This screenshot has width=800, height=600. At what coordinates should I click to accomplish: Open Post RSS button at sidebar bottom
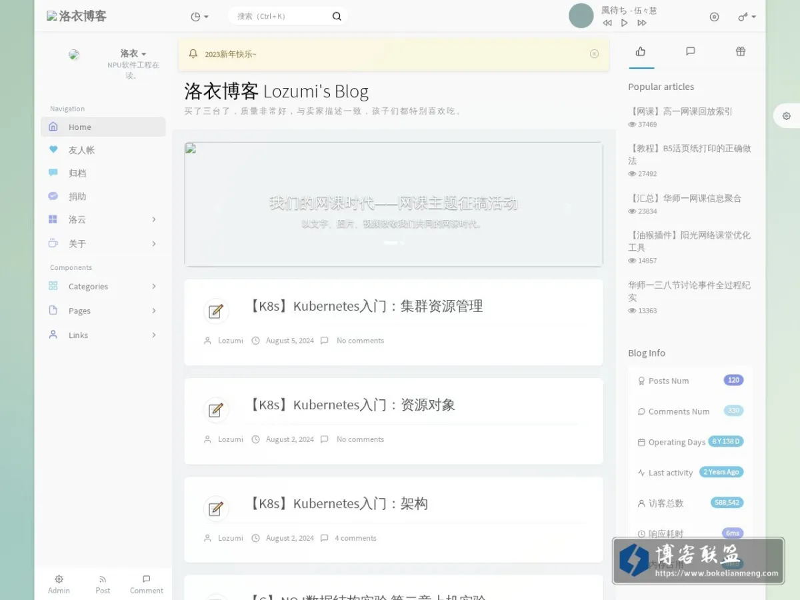103,584
